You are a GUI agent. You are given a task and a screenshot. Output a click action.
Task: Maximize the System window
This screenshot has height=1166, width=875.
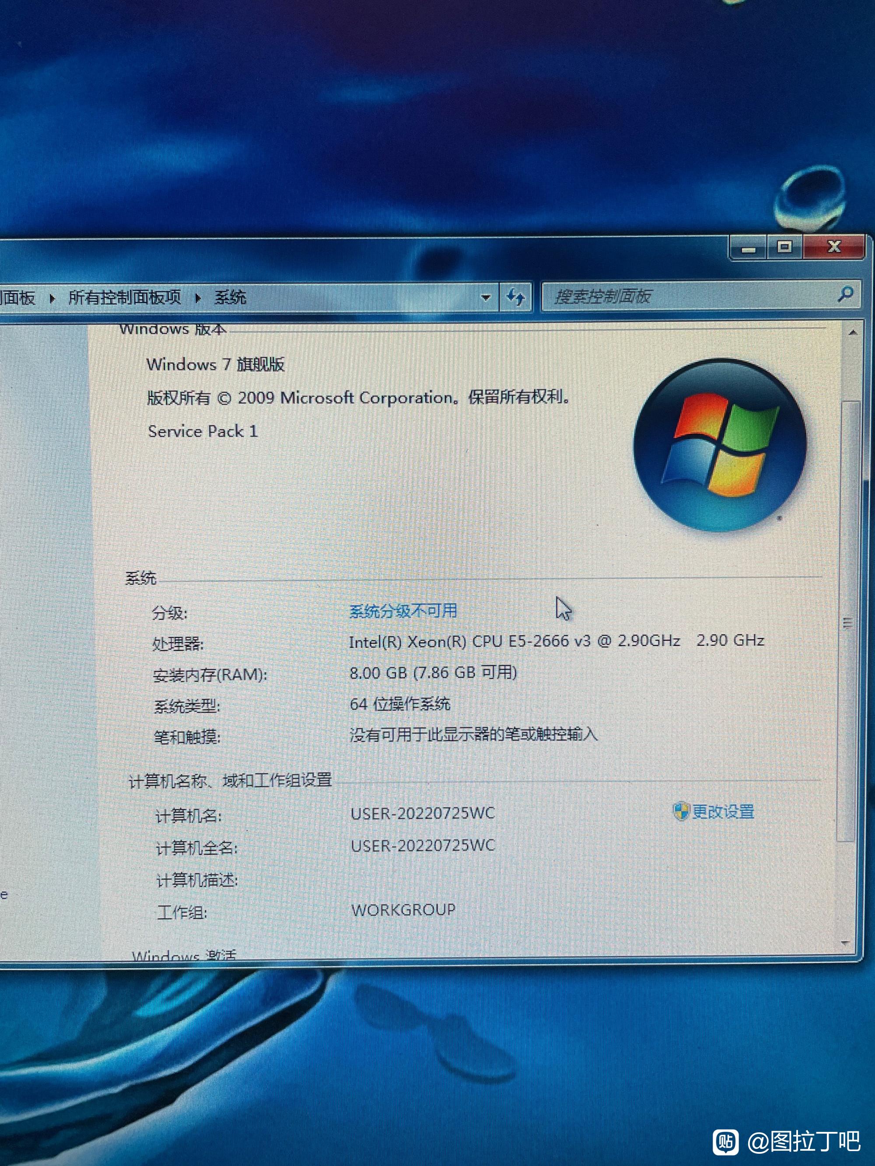pyautogui.click(x=784, y=247)
